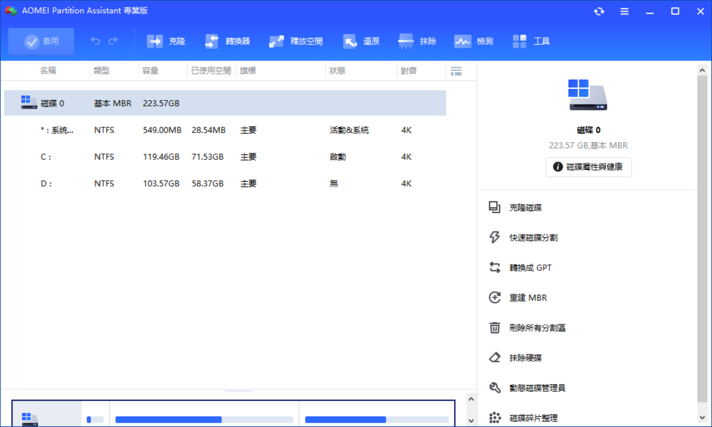Open the hamburger menu in title bar
Image resolution: width=712 pixels, height=427 pixels.
tap(624, 12)
